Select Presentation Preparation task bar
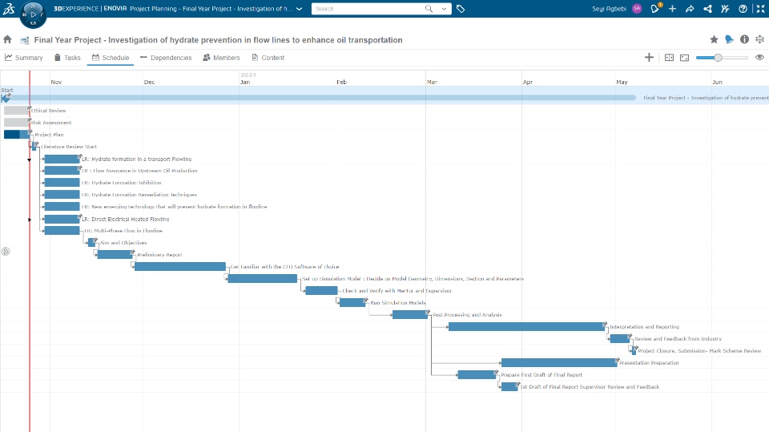The width and height of the screenshot is (769, 432). pos(559,362)
